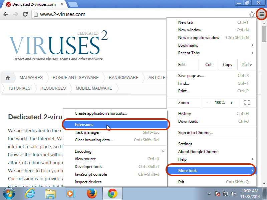Click the home icon in the site navigation
267x200 pixels.
point(8,78)
